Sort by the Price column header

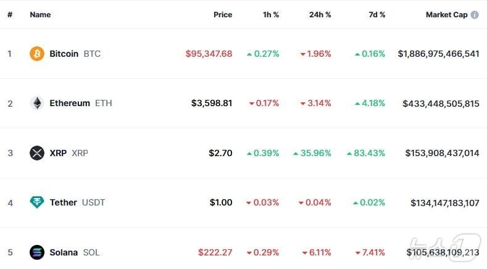(x=223, y=15)
